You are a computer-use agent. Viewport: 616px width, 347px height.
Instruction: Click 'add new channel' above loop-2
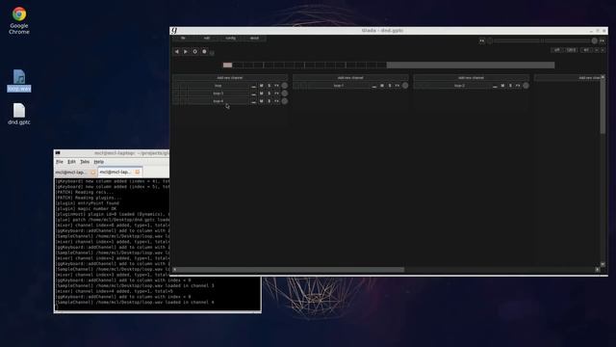(x=471, y=78)
